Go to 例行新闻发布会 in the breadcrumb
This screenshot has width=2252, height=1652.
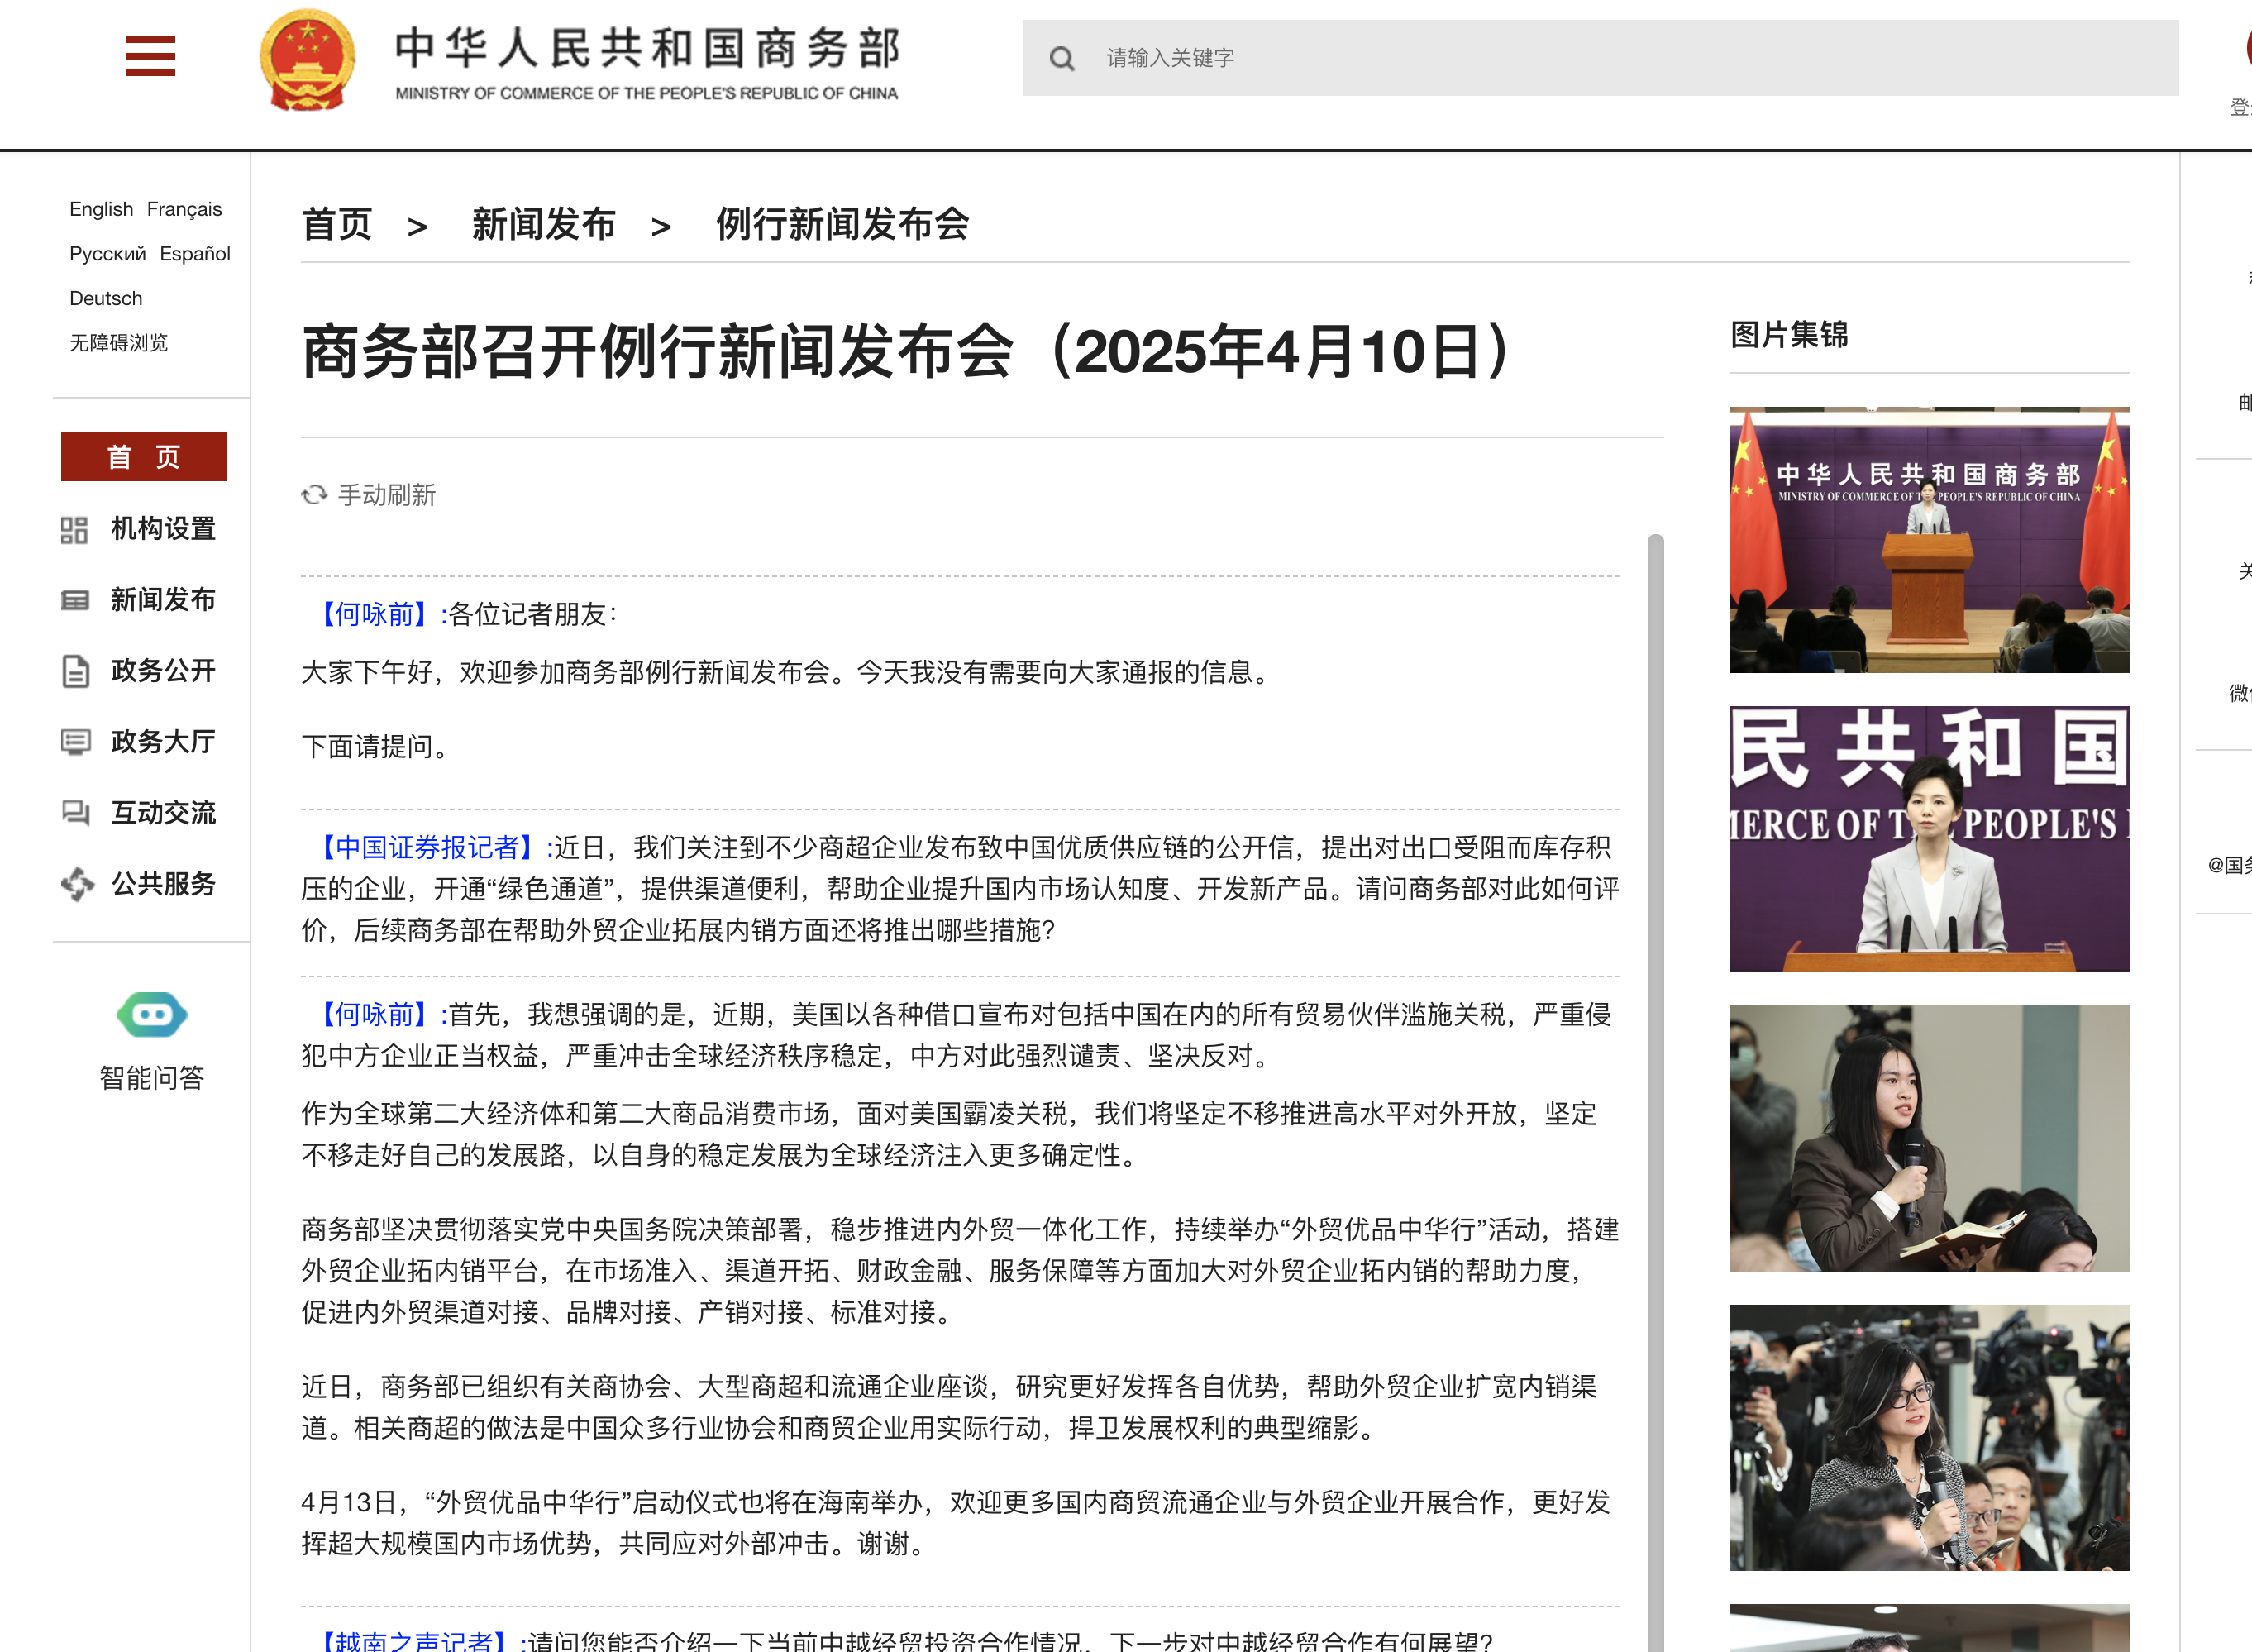point(843,224)
